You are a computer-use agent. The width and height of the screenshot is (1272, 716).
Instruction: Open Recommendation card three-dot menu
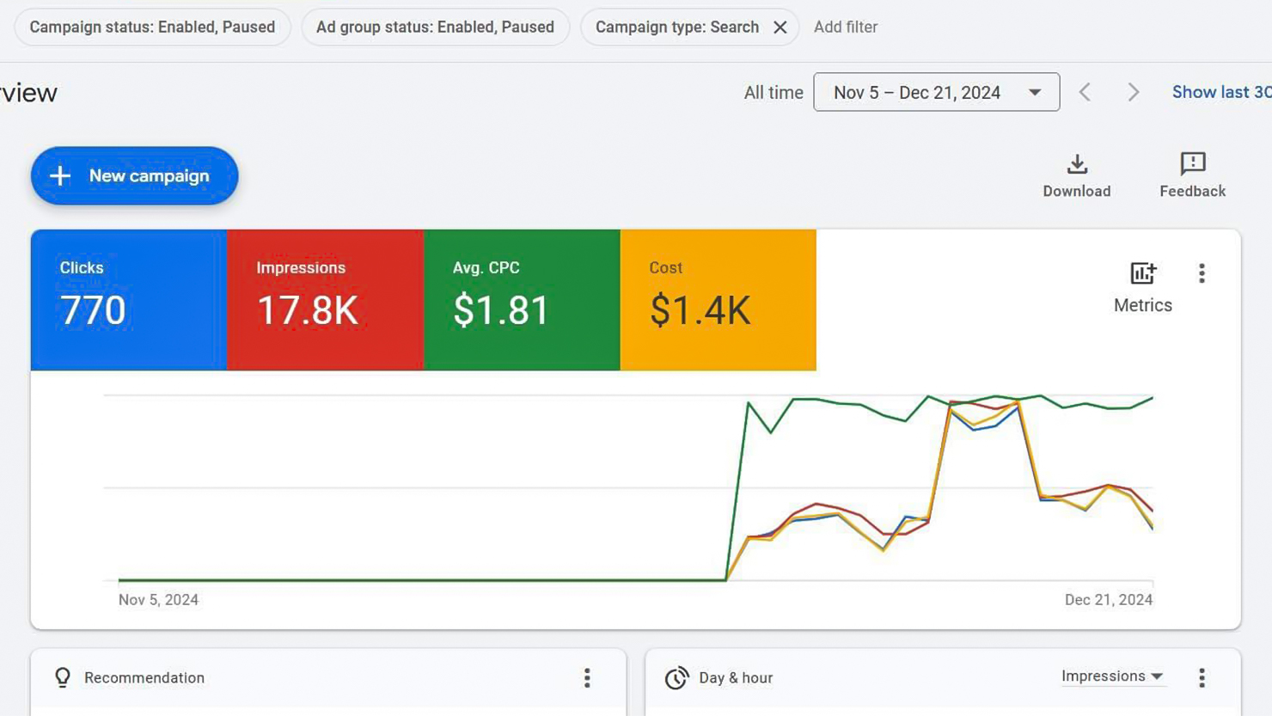(x=587, y=678)
